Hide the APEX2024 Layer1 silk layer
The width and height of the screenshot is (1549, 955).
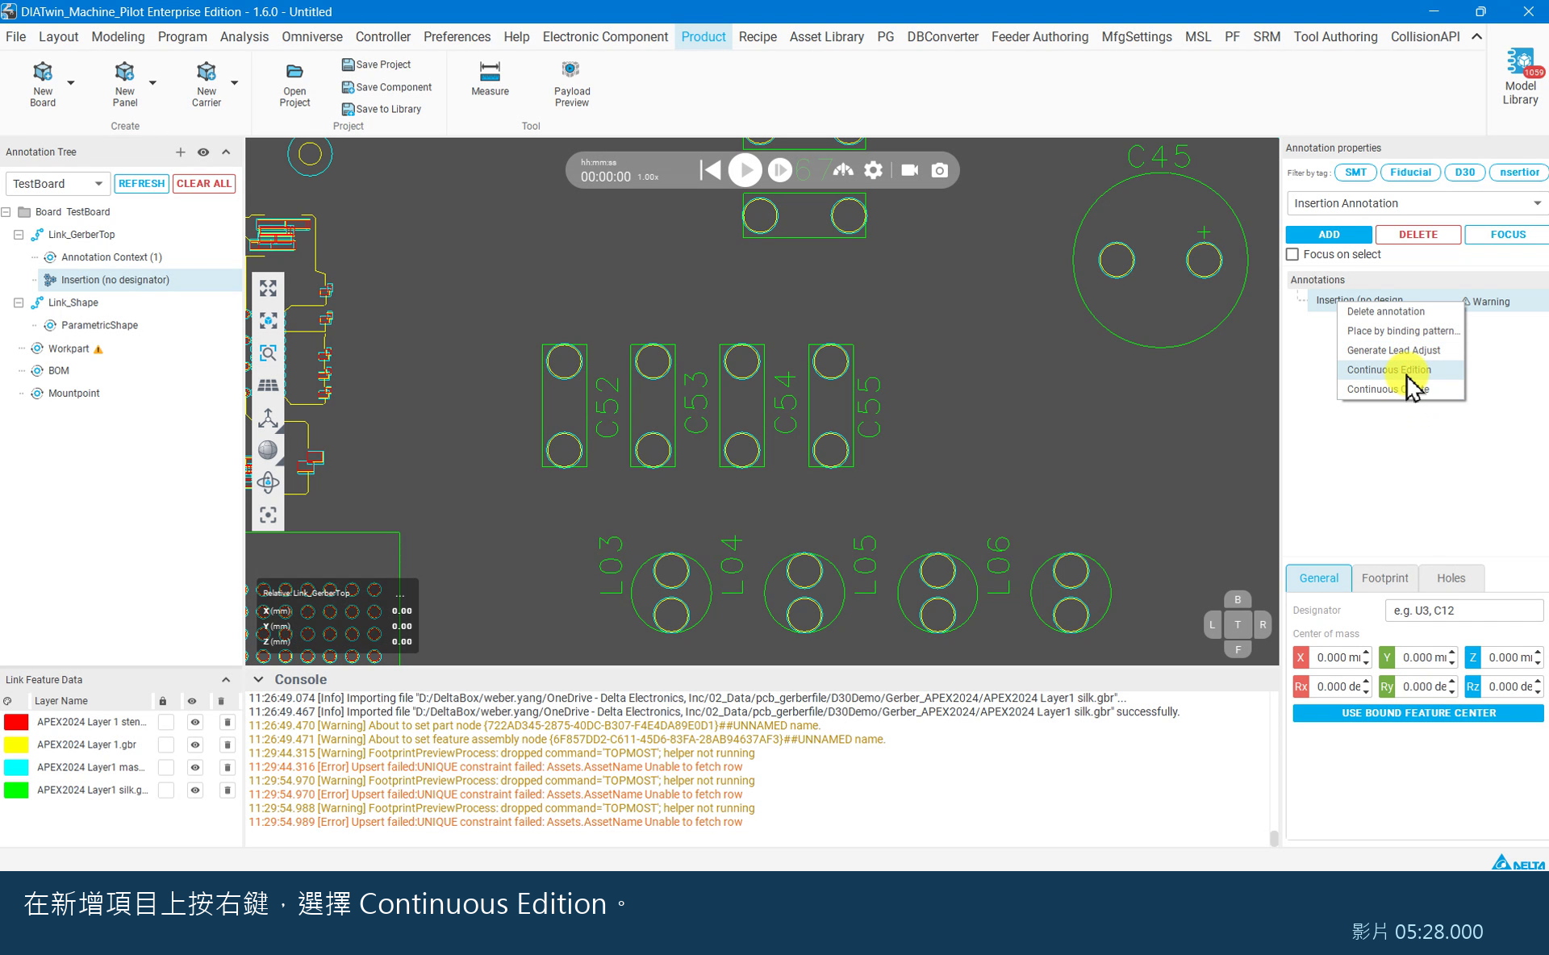194,790
